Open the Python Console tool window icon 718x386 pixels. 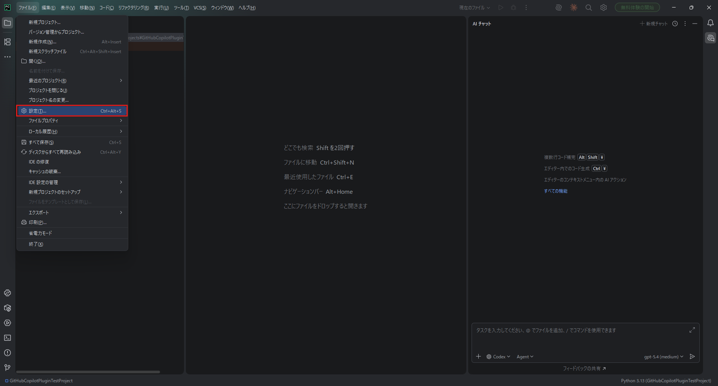coord(7,293)
